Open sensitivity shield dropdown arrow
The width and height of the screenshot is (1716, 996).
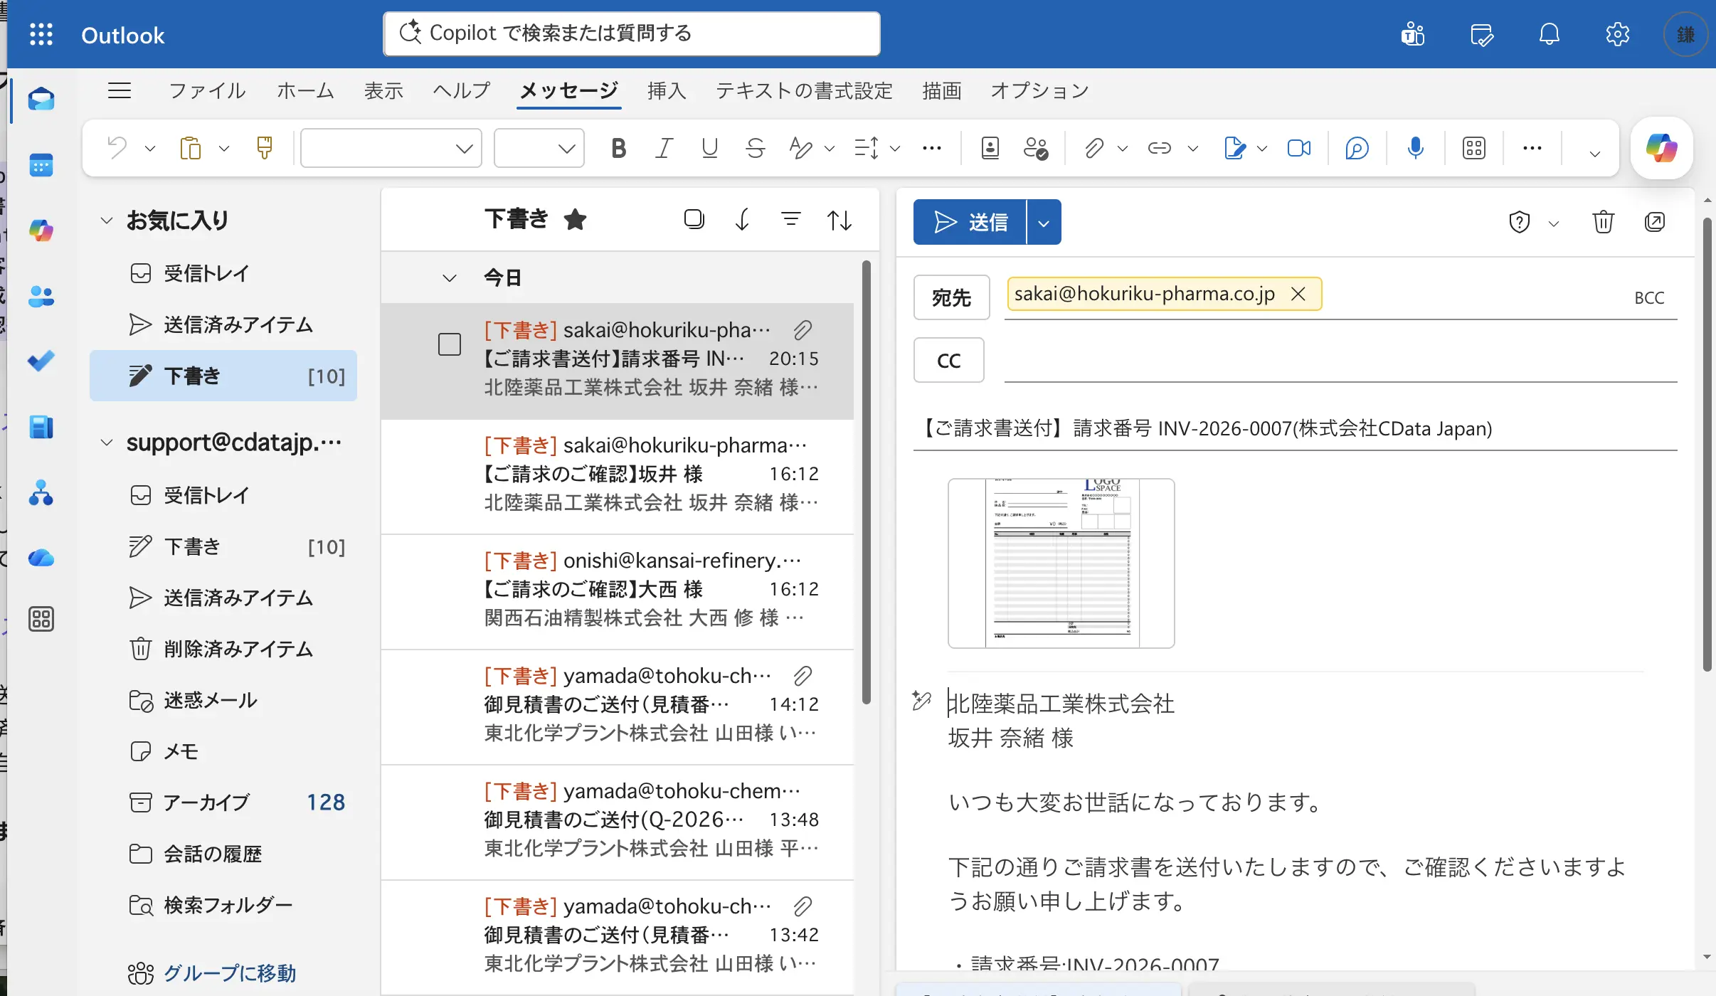(1554, 223)
